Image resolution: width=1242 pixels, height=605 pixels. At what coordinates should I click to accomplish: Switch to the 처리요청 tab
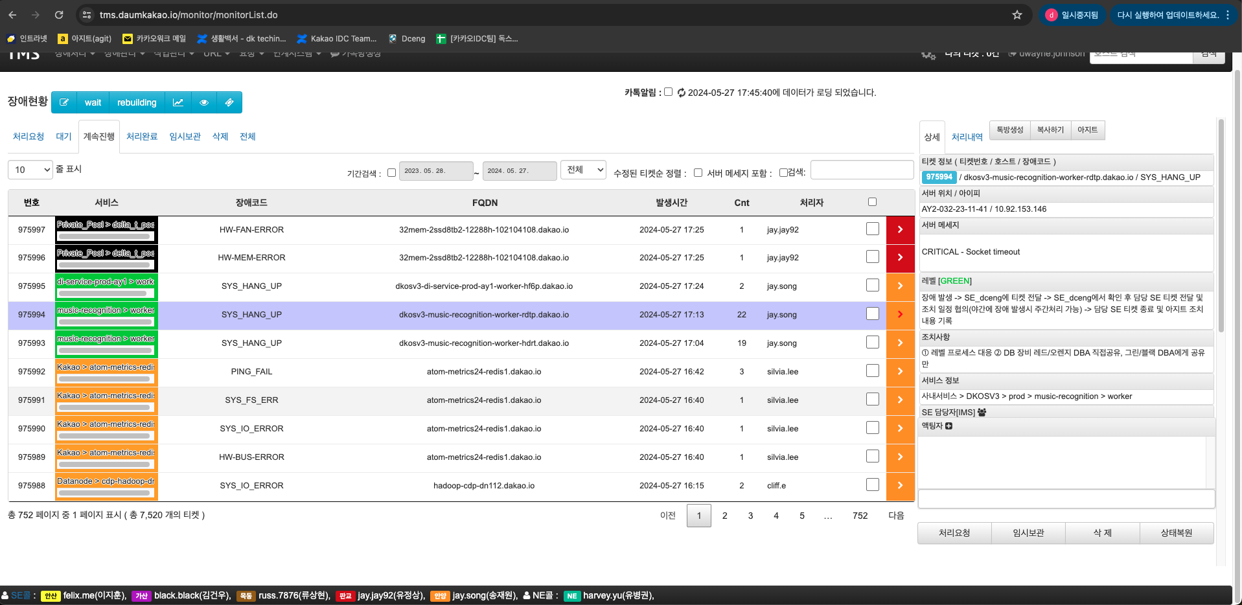(29, 137)
